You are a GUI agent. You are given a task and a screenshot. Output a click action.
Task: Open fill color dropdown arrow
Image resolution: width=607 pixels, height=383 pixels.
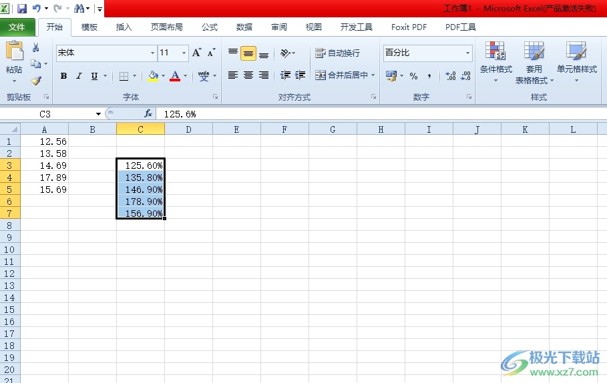pyautogui.click(x=164, y=76)
